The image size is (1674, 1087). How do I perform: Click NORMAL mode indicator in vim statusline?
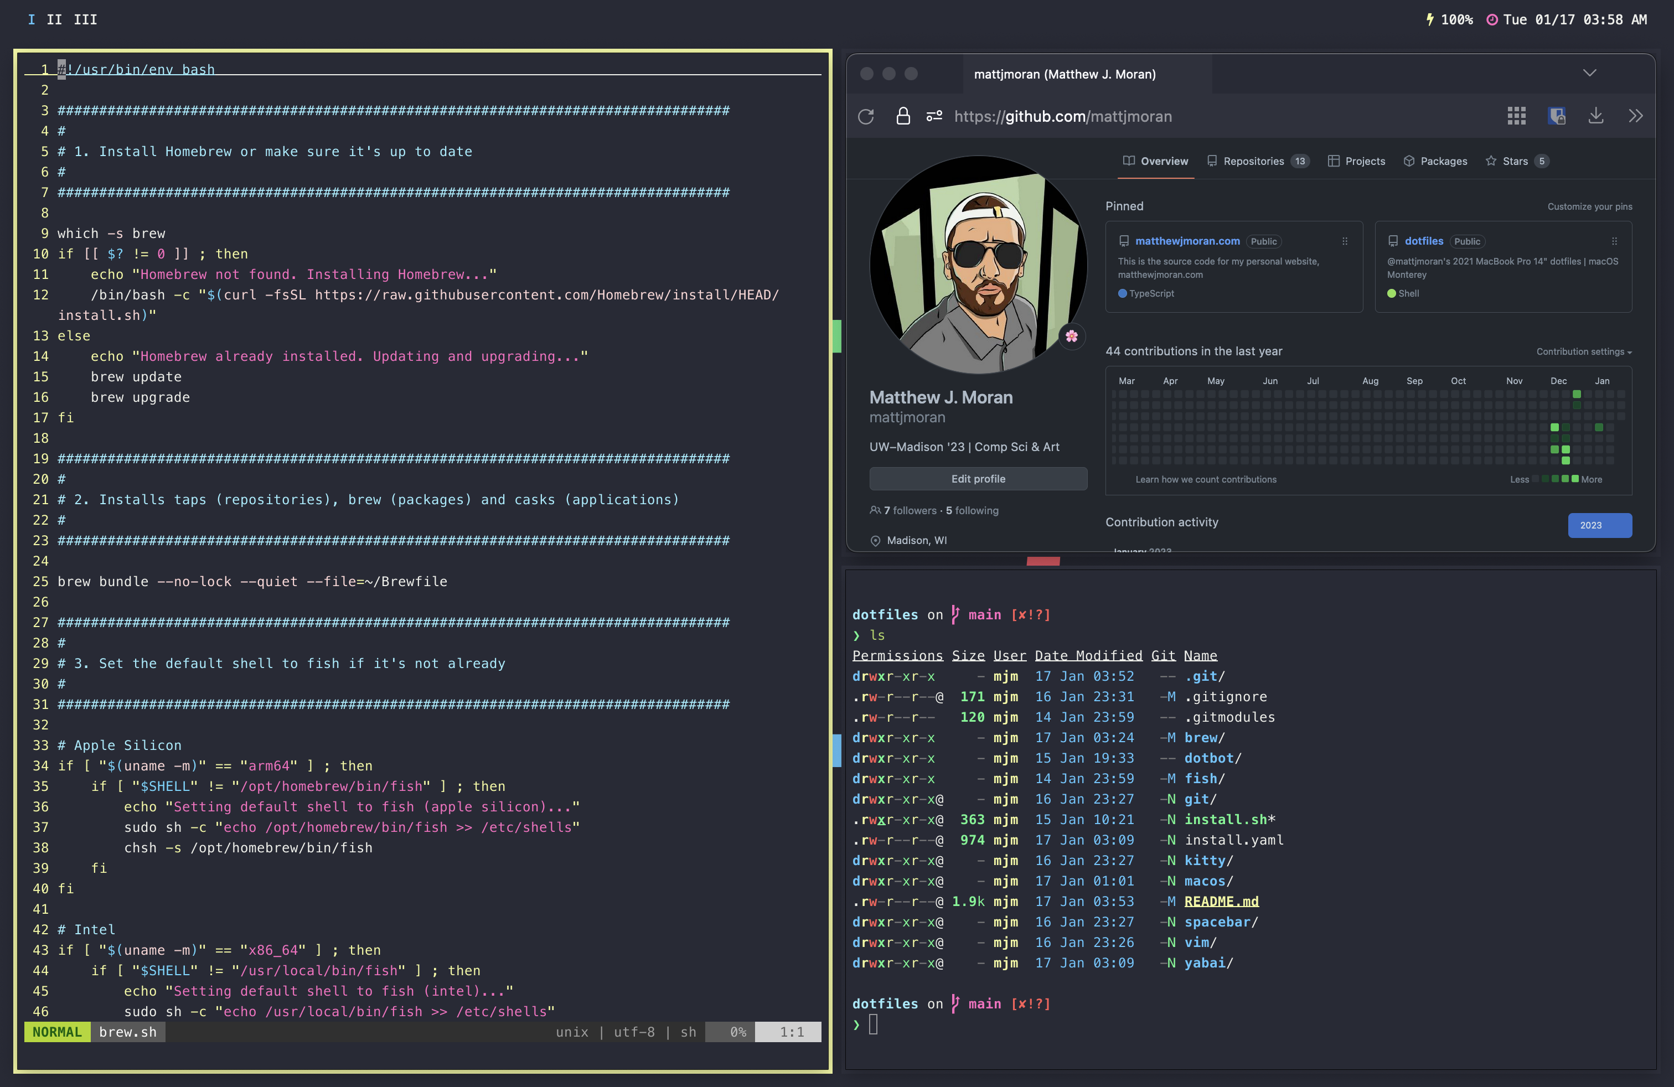coord(58,1032)
